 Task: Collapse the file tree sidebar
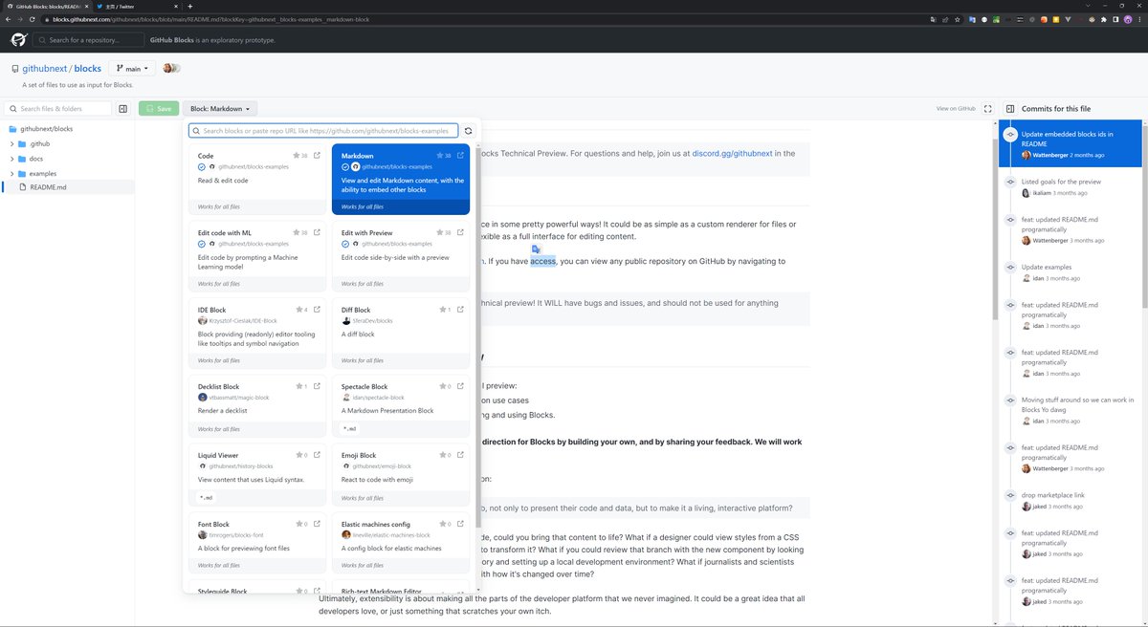(123, 109)
